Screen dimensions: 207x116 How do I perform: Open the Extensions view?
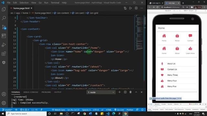4,54
